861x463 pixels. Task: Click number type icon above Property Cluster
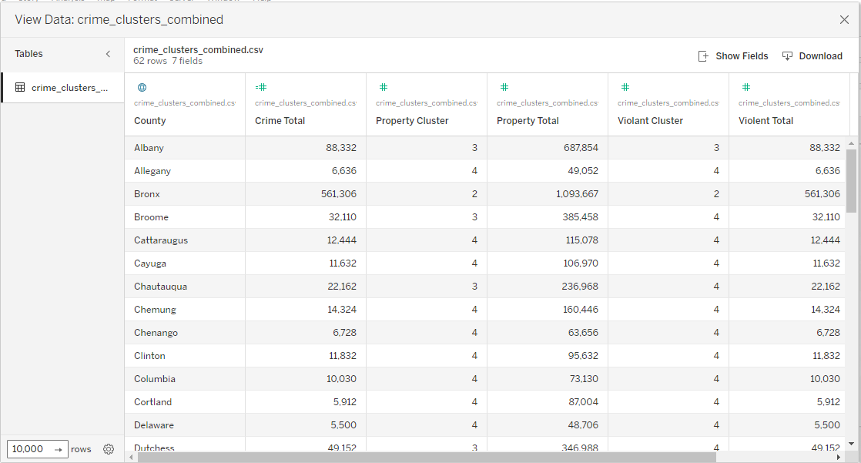click(383, 88)
